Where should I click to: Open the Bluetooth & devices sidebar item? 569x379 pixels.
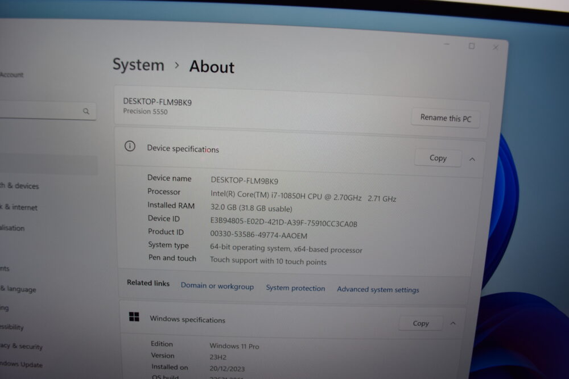coord(19,186)
